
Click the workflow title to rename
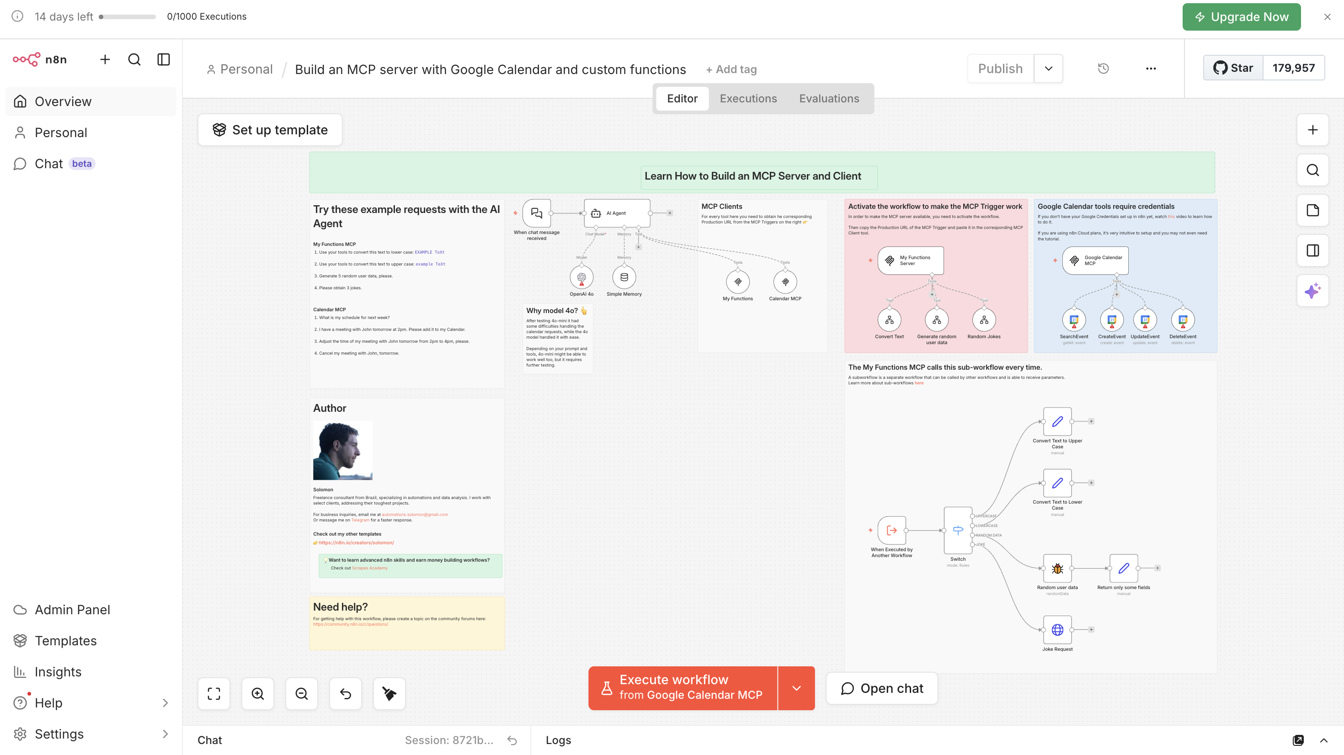tap(491, 69)
